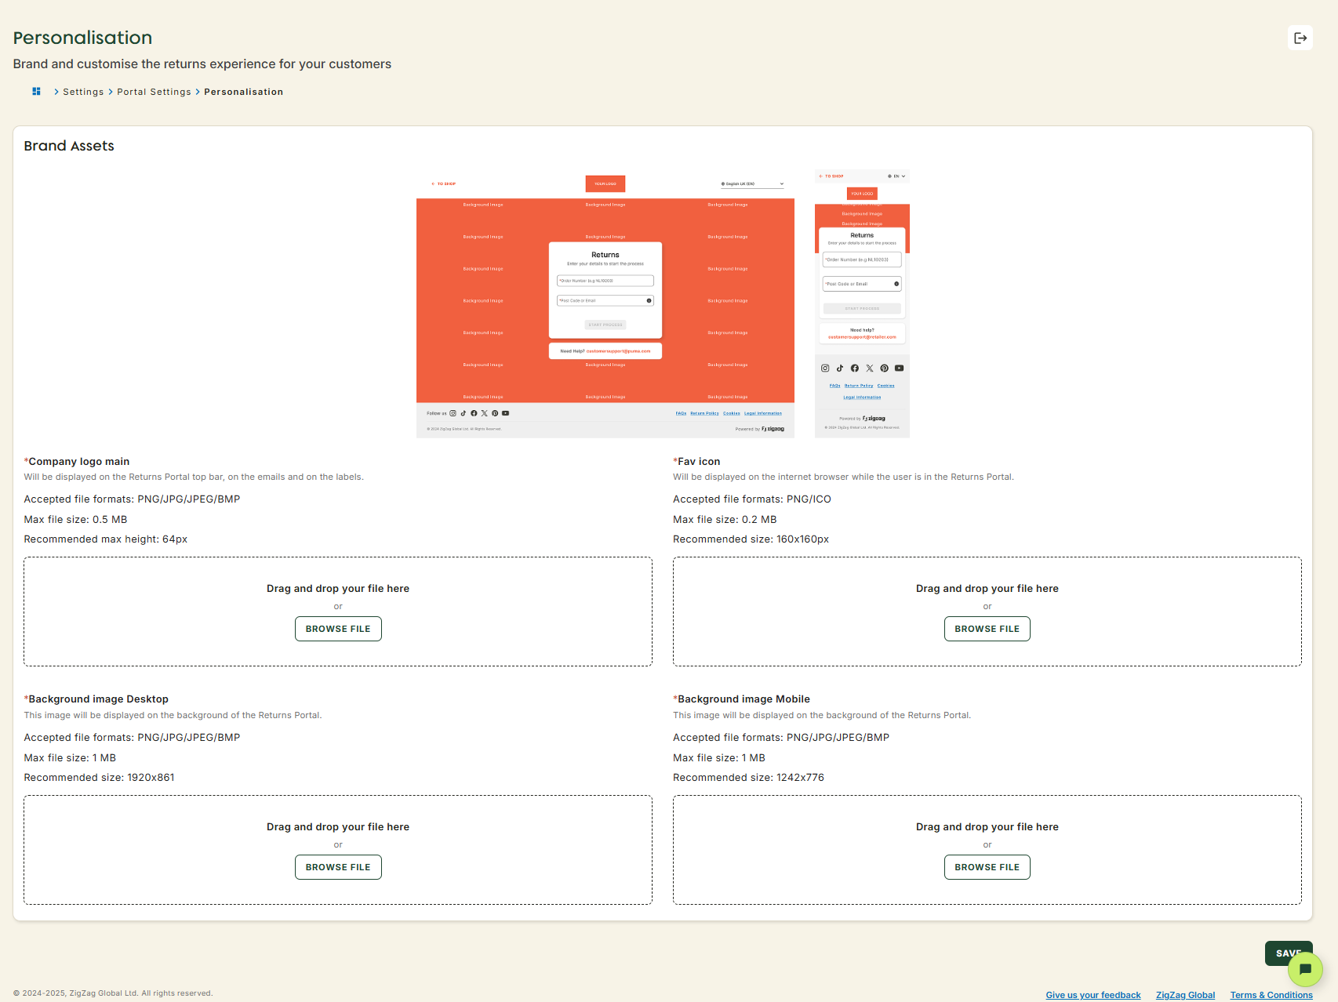Click the Order Number input in the desktop preview

click(x=605, y=280)
